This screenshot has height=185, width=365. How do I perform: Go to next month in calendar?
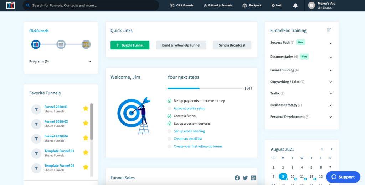click(x=332, y=149)
